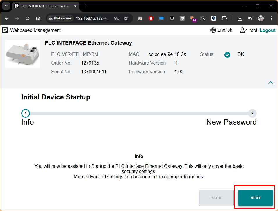Close the PLC INTERFACE browser tab

[x=75, y=6]
